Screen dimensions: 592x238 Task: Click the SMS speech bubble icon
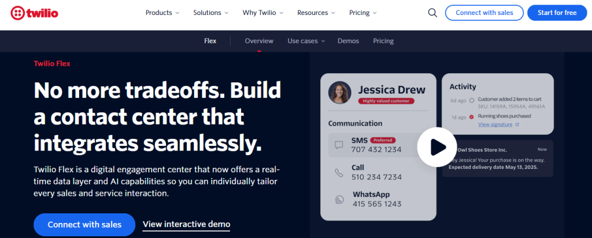coord(339,145)
